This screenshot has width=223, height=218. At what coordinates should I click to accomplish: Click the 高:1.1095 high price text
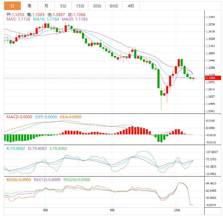36,14
